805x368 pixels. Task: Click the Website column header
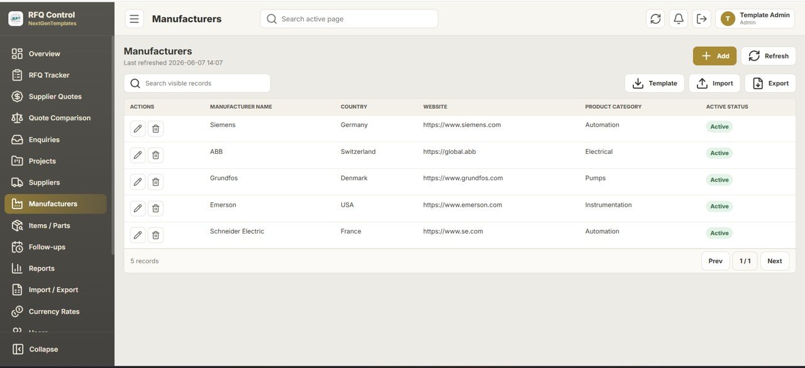tap(435, 107)
